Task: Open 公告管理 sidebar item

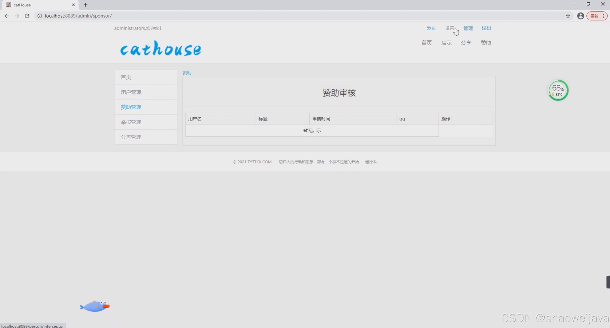Action: pos(131,137)
